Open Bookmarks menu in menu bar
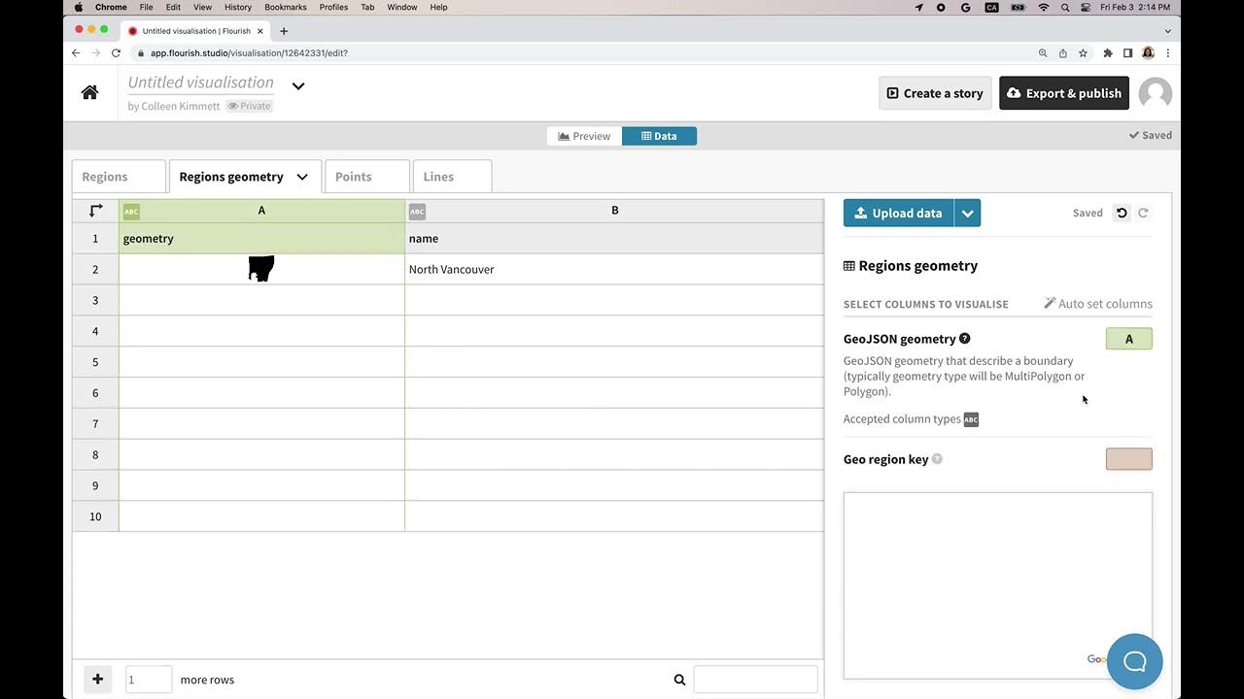This screenshot has height=699, width=1244. 286,7
